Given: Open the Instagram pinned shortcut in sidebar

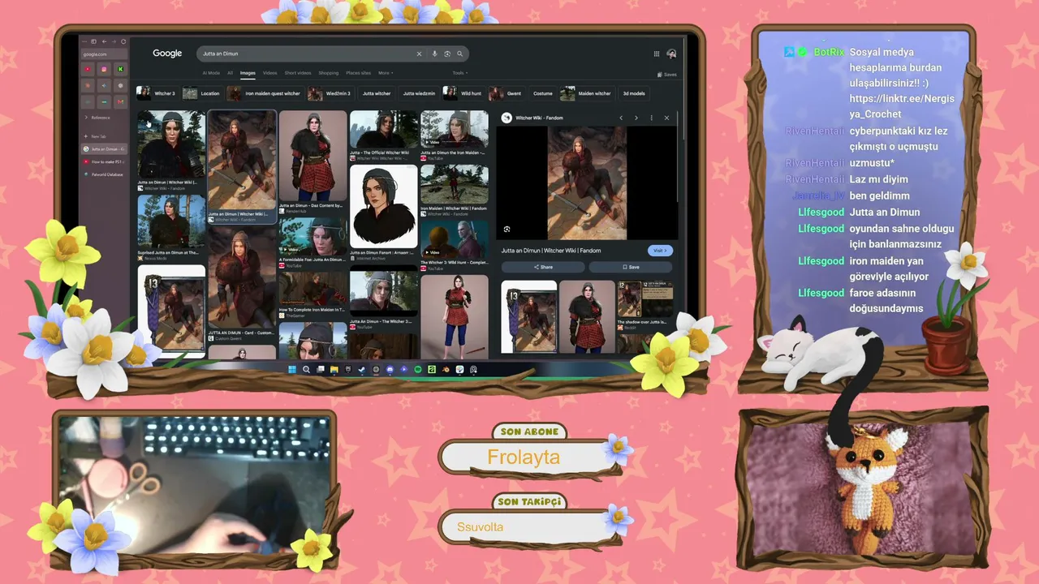Looking at the screenshot, I should coord(104,69).
